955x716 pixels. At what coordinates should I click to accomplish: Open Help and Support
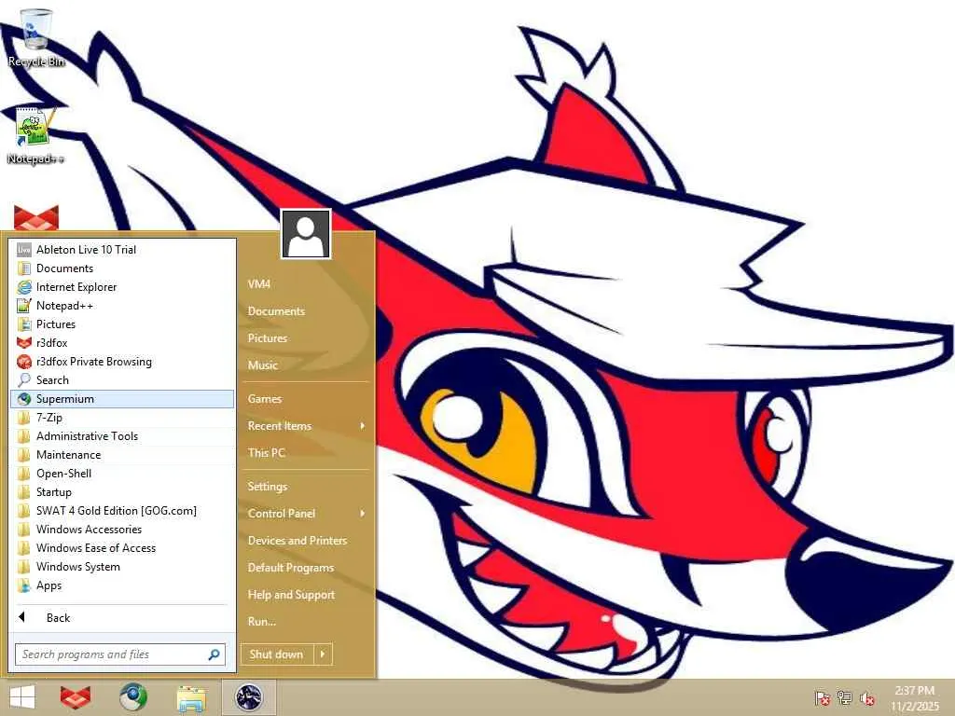[x=306, y=595]
